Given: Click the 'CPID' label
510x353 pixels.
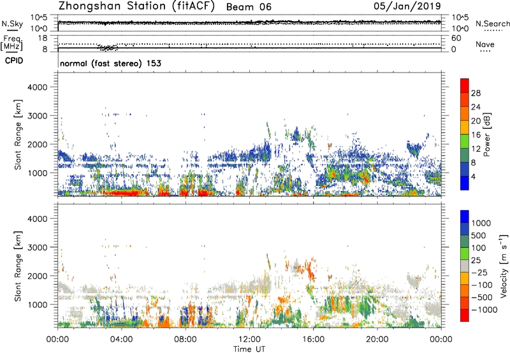Looking at the screenshot, I should 14,61.
